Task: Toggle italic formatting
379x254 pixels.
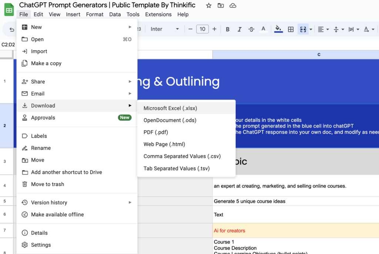Action: 239,29
